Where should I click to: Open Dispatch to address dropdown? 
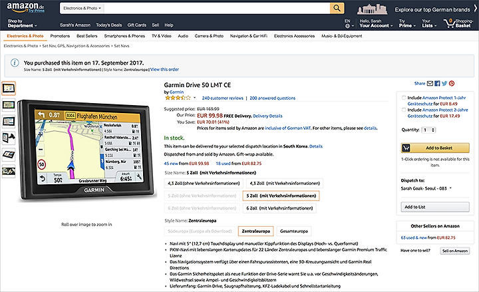426,188
